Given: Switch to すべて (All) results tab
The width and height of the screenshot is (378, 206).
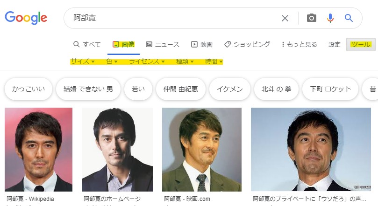Looking at the screenshot, I should click(87, 45).
